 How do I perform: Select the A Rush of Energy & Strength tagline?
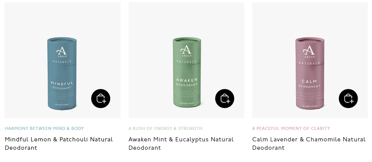[x=165, y=128]
